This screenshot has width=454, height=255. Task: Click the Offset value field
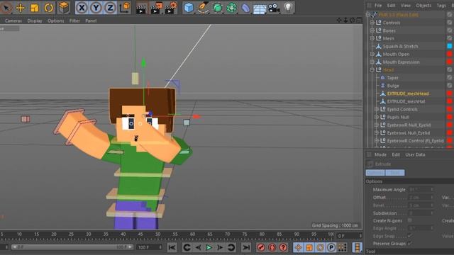point(421,198)
